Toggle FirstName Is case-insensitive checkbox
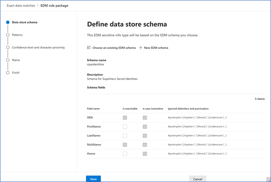Viewport: 271px width, 182px height. coord(145,127)
